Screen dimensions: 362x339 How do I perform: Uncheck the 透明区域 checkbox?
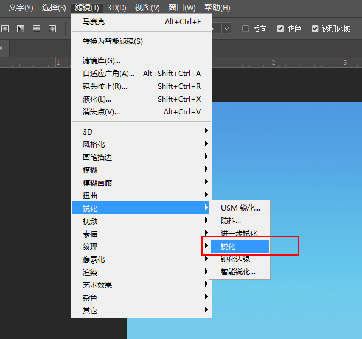coord(315,29)
